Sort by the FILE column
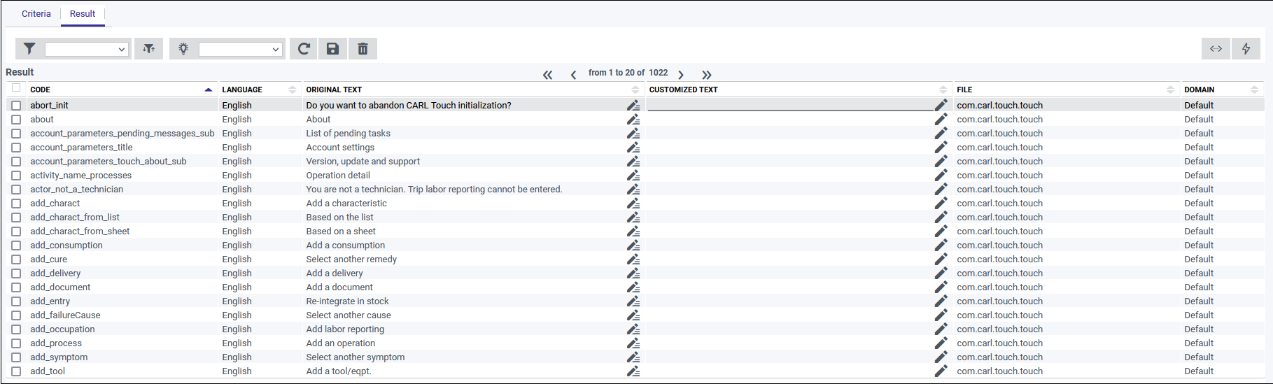The width and height of the screenshot is (1273, 384). (x=1170, y=90)
